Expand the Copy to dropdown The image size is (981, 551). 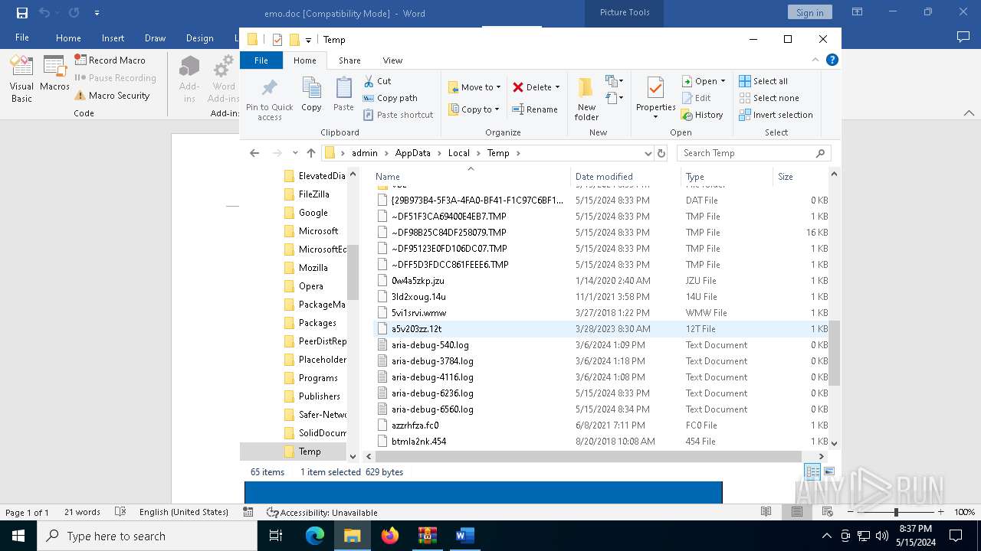pos(497,109)
